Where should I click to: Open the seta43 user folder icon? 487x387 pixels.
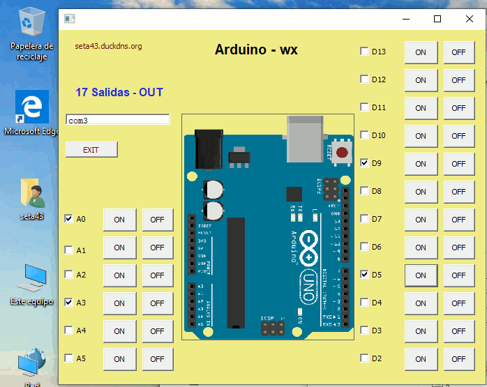pos(32,199)
